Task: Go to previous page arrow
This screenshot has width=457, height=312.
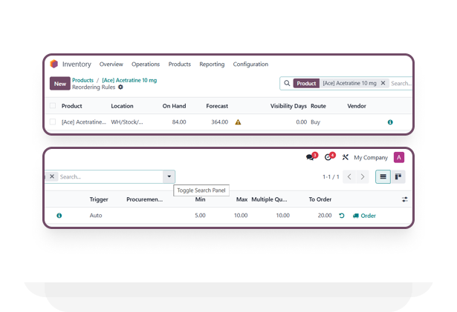Action: point(349,176)
